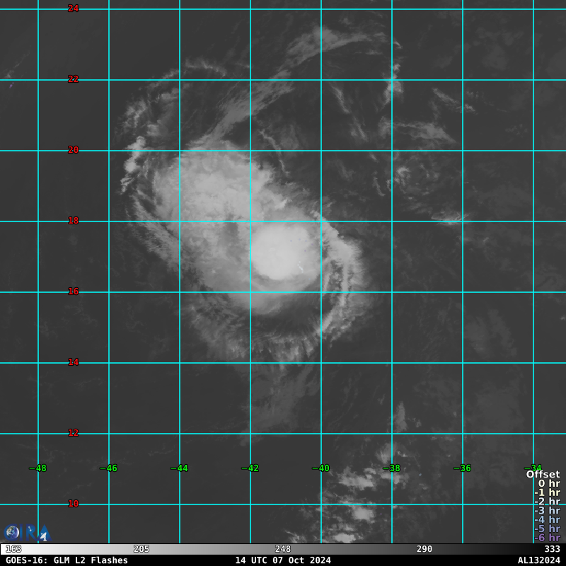Click the 248 value on color bar
This screenshot has height=566, width=566.
click(x=283, y=549)
